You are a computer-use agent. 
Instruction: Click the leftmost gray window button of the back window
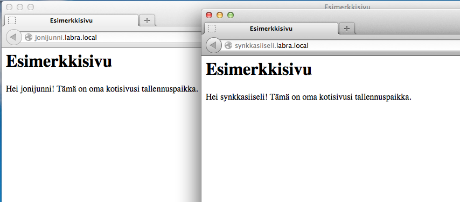click(x=9, y=7)
